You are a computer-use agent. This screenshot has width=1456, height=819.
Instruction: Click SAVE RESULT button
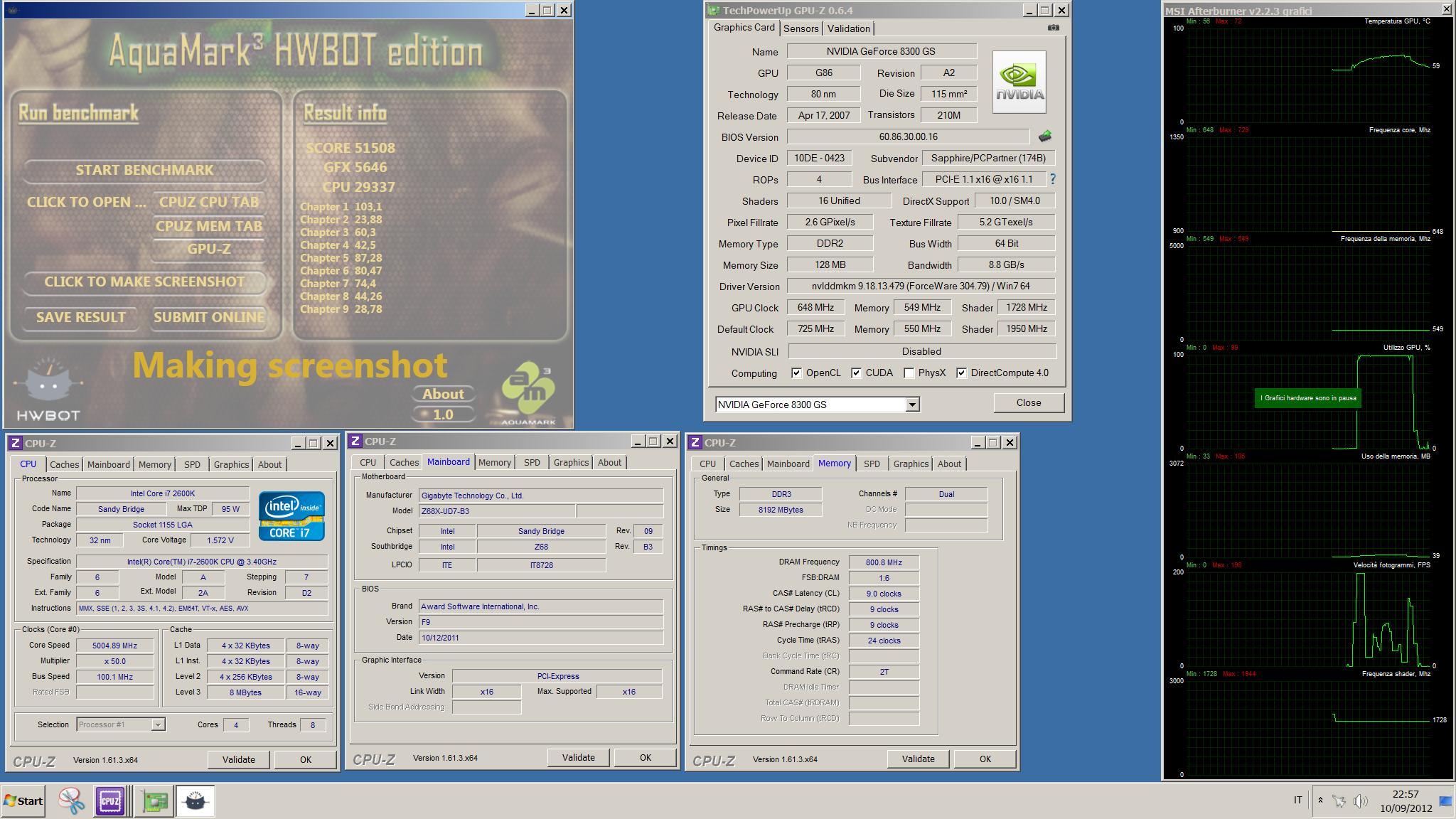80,317
